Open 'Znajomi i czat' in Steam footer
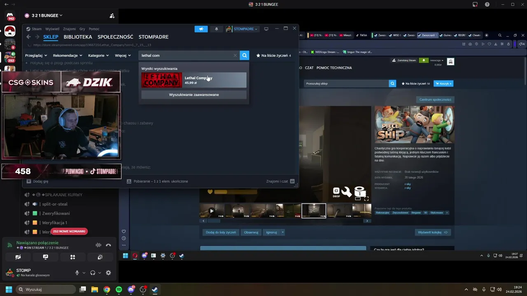 tap(280, 181)
